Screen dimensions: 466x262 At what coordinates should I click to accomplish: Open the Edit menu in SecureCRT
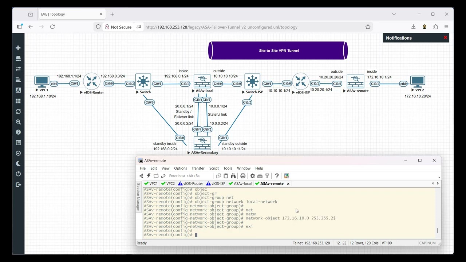point(154,168)
